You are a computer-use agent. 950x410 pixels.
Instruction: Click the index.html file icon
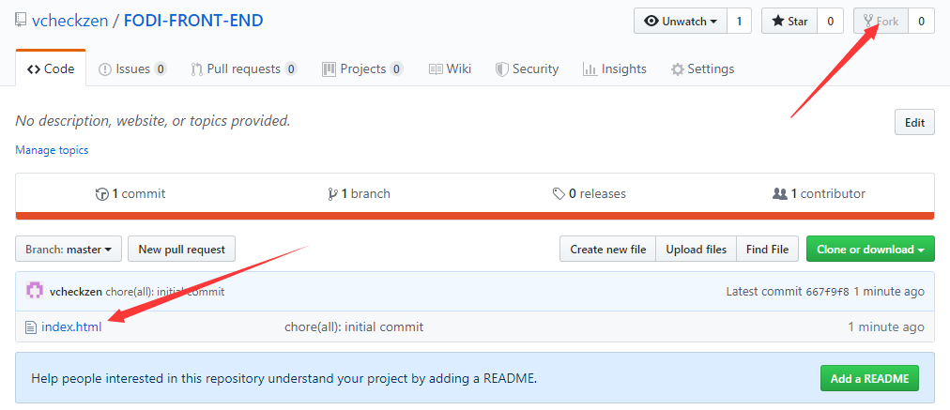click(x=31, y=327)
